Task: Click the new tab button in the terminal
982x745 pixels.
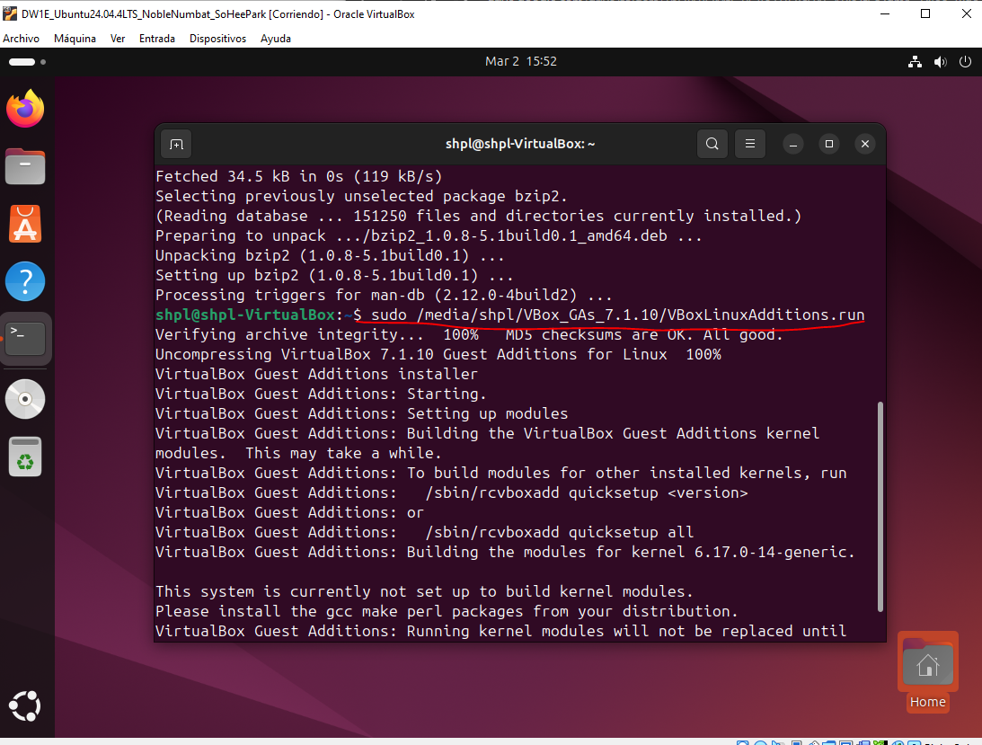Action: click(x=177, y=144)
